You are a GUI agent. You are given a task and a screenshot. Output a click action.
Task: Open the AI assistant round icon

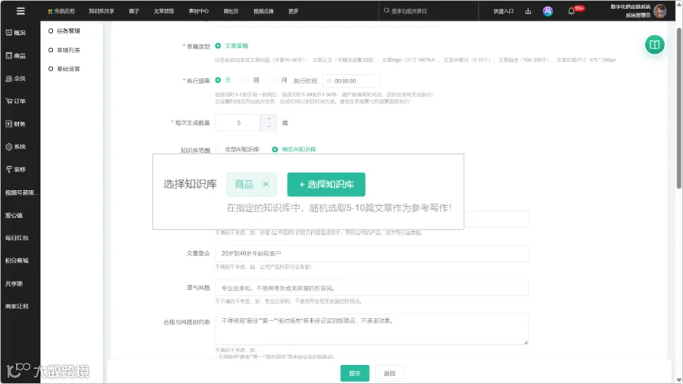(x=547, y=11)
